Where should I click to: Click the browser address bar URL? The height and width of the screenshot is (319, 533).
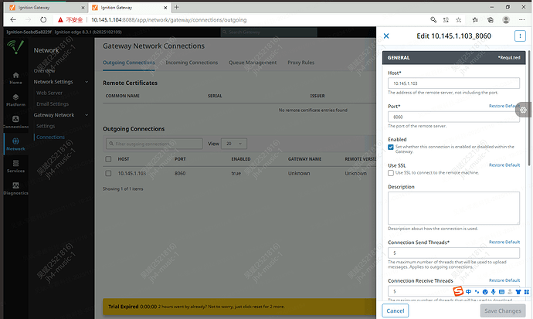[168, 20]
